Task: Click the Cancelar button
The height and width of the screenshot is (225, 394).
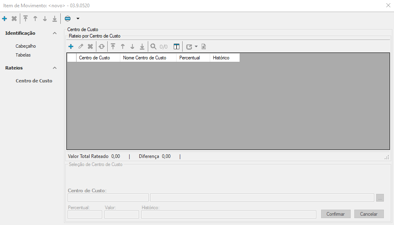Action: 368,214
